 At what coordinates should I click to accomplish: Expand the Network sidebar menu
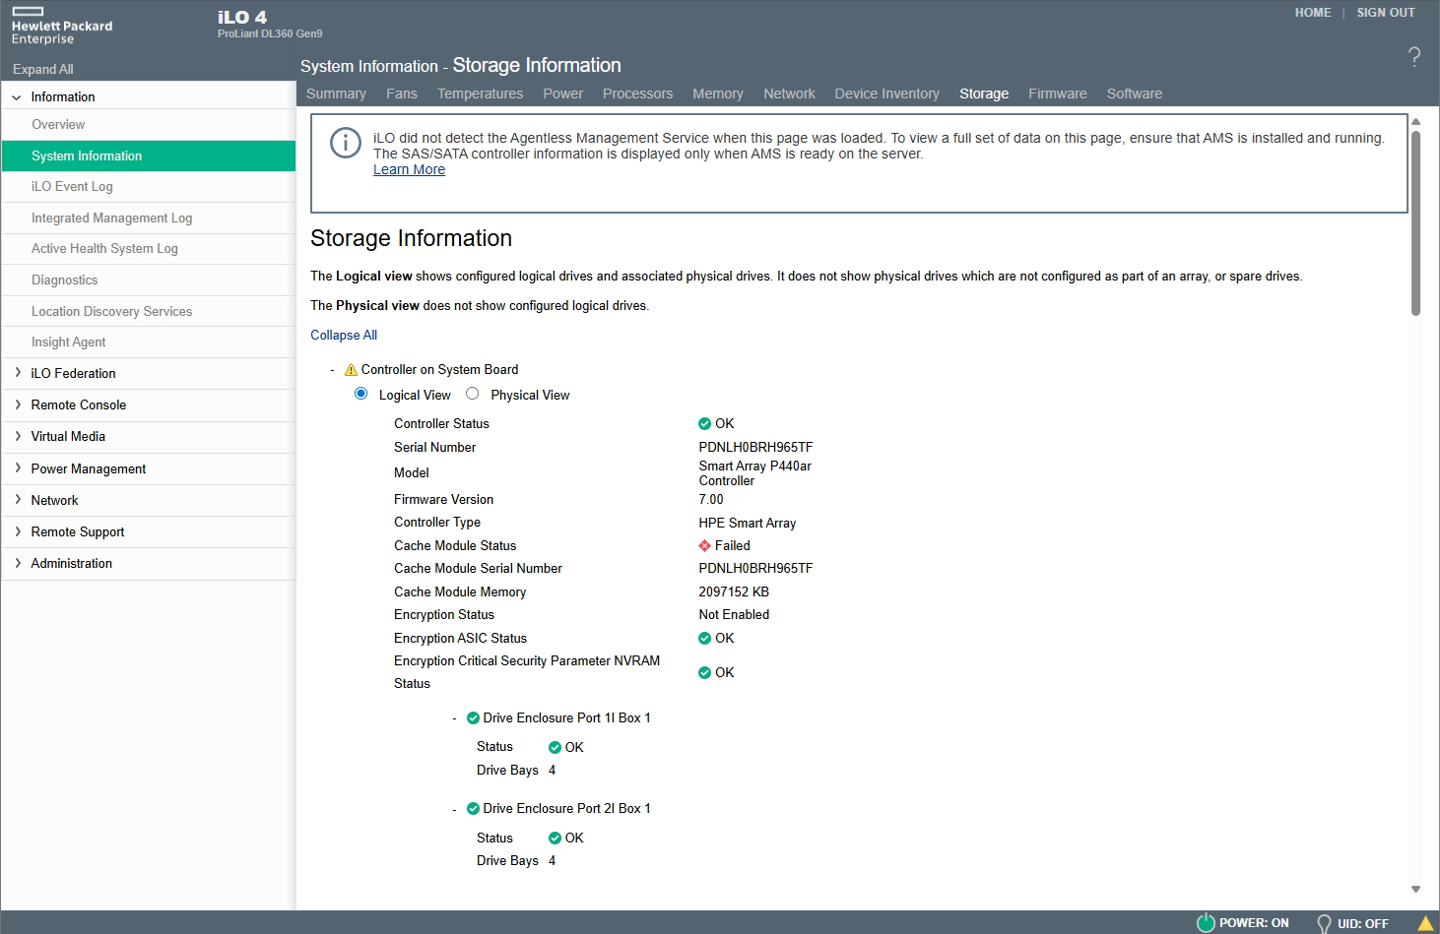[x=17, y=500]
